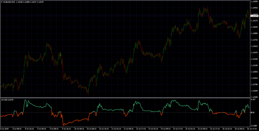Click the 8 Jul 2020 date label
The width and height of the screenshot is (259, 131).
[5, 129]
